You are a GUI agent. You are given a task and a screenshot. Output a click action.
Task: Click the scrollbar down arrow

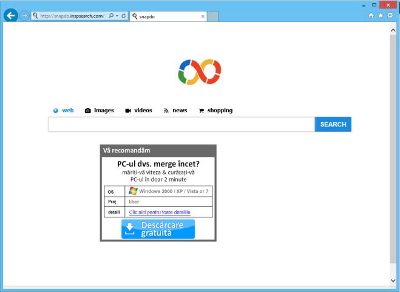point(393,280)
